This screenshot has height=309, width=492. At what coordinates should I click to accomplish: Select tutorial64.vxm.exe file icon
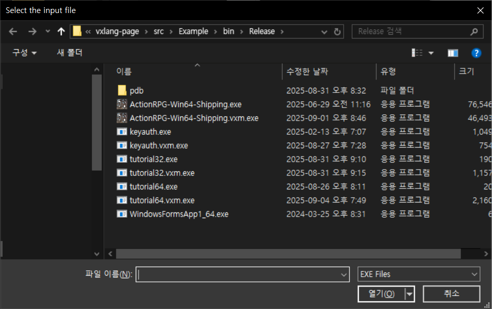pos(122,200)
